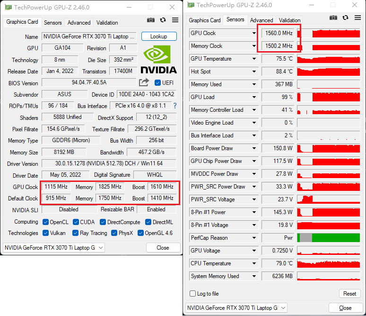
Task: Click the Close button in the Sensors window
Action: (345, 308)
